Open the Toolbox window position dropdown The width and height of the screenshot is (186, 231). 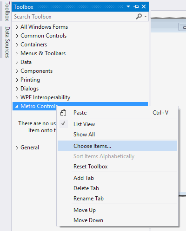pyautogui.click(x=128, y=6)
